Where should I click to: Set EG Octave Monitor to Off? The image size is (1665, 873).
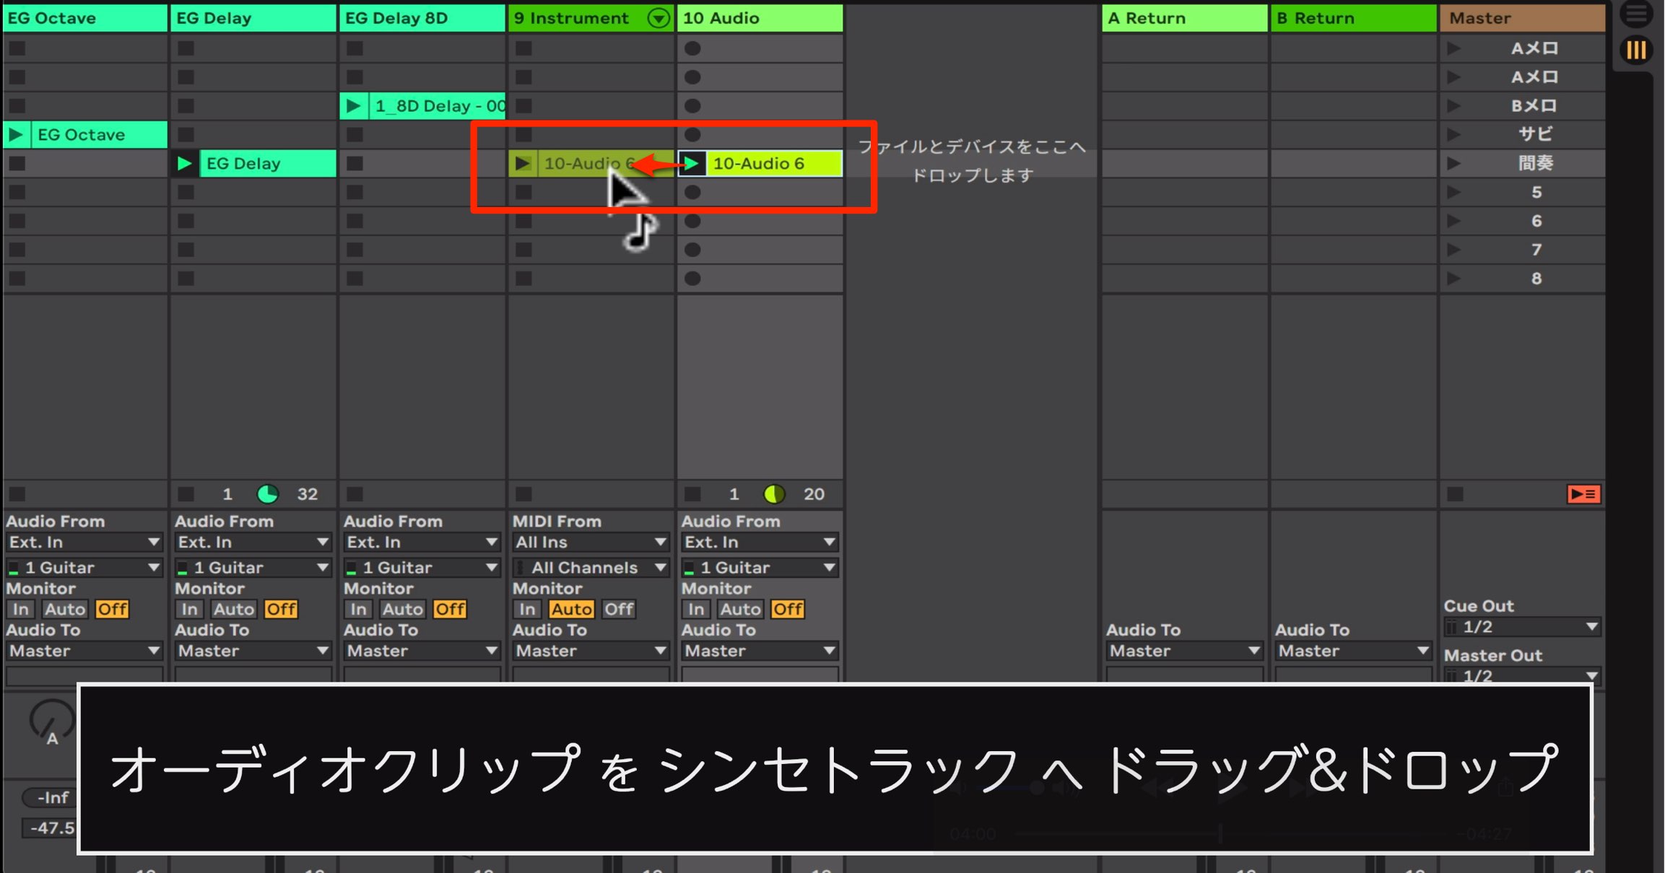113,609
